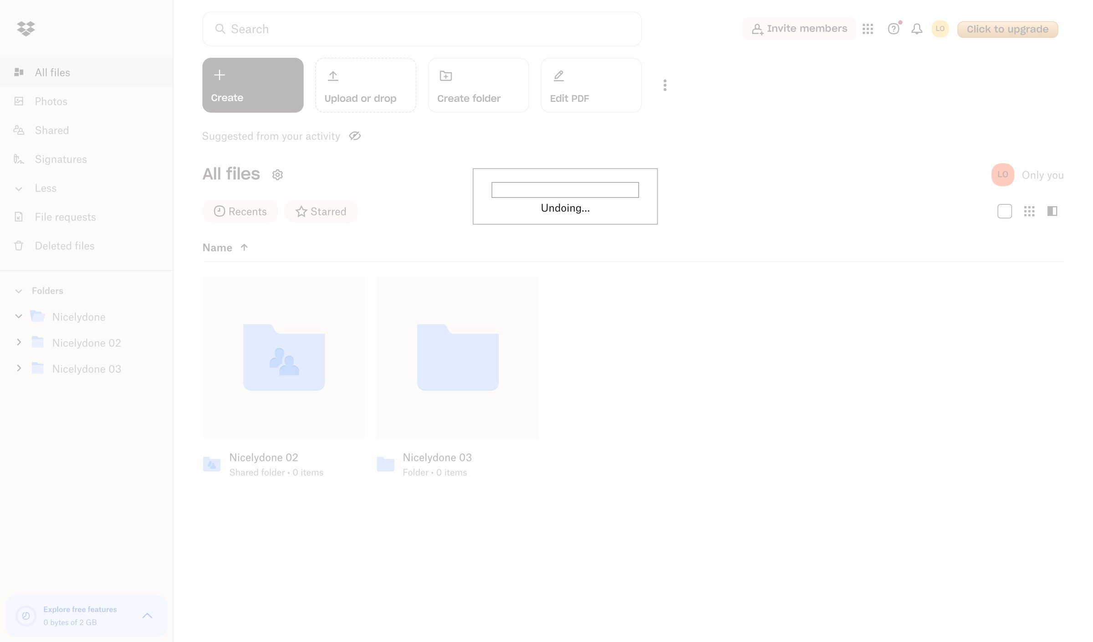Viewport: 1093px width, 642px height.
Task: Click Invite members button
Action: pyautogui.click(x=799, y=29)
